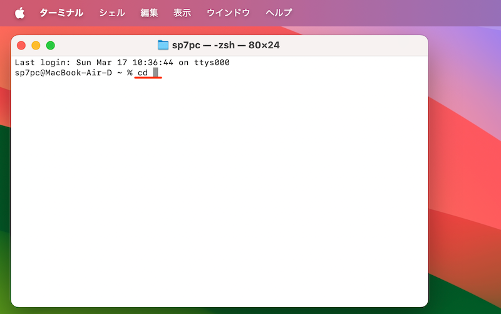The image size is (501, 314).
Task: Open the 編集 menu
Action: (149, 13)
